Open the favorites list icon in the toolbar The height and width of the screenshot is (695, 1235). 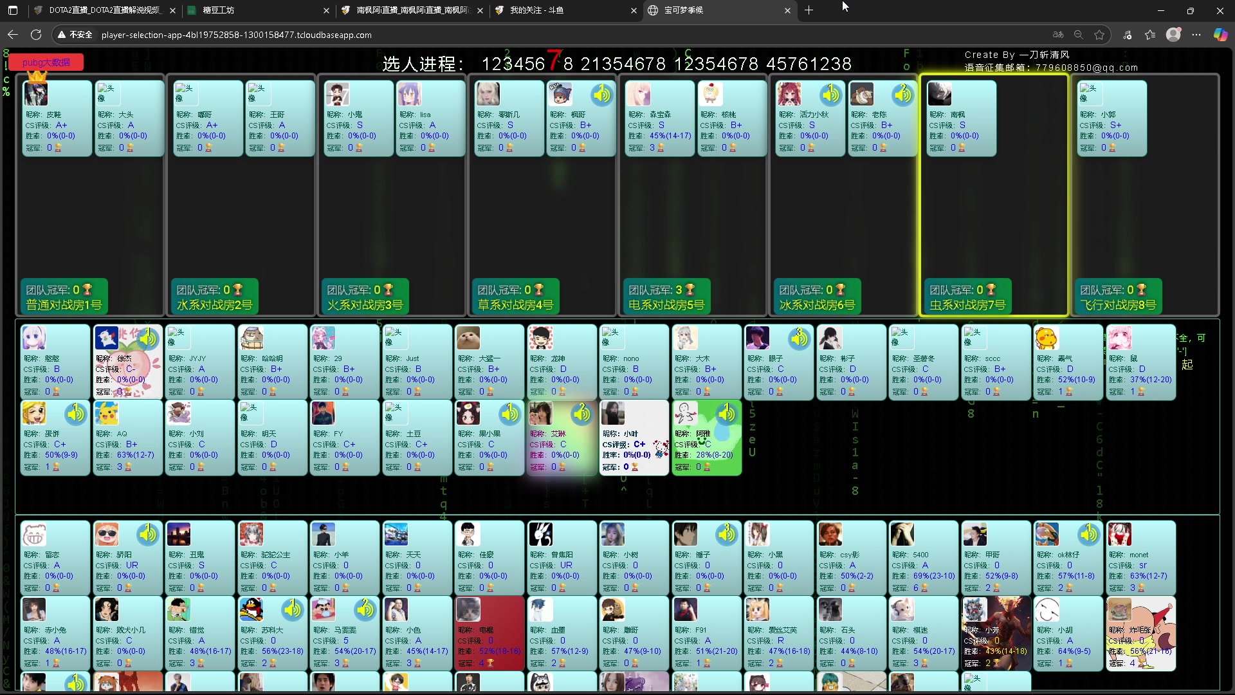[1150, 35]
